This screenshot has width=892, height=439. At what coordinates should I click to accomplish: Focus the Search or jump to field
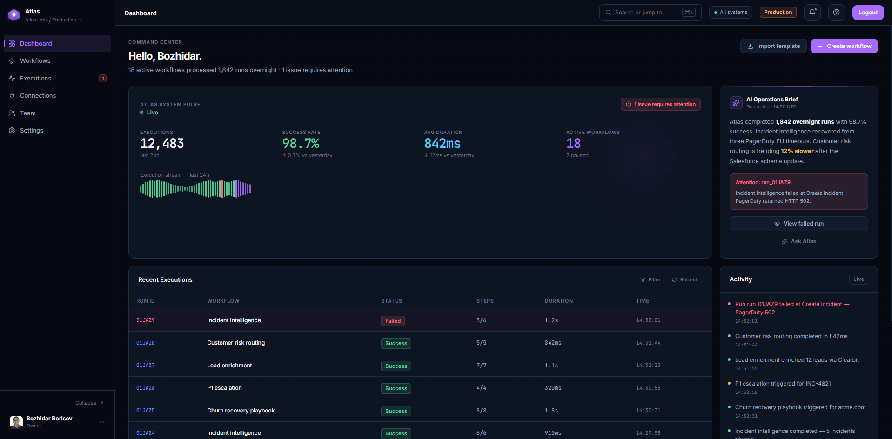pyautogui.click(x=650, y=13)
